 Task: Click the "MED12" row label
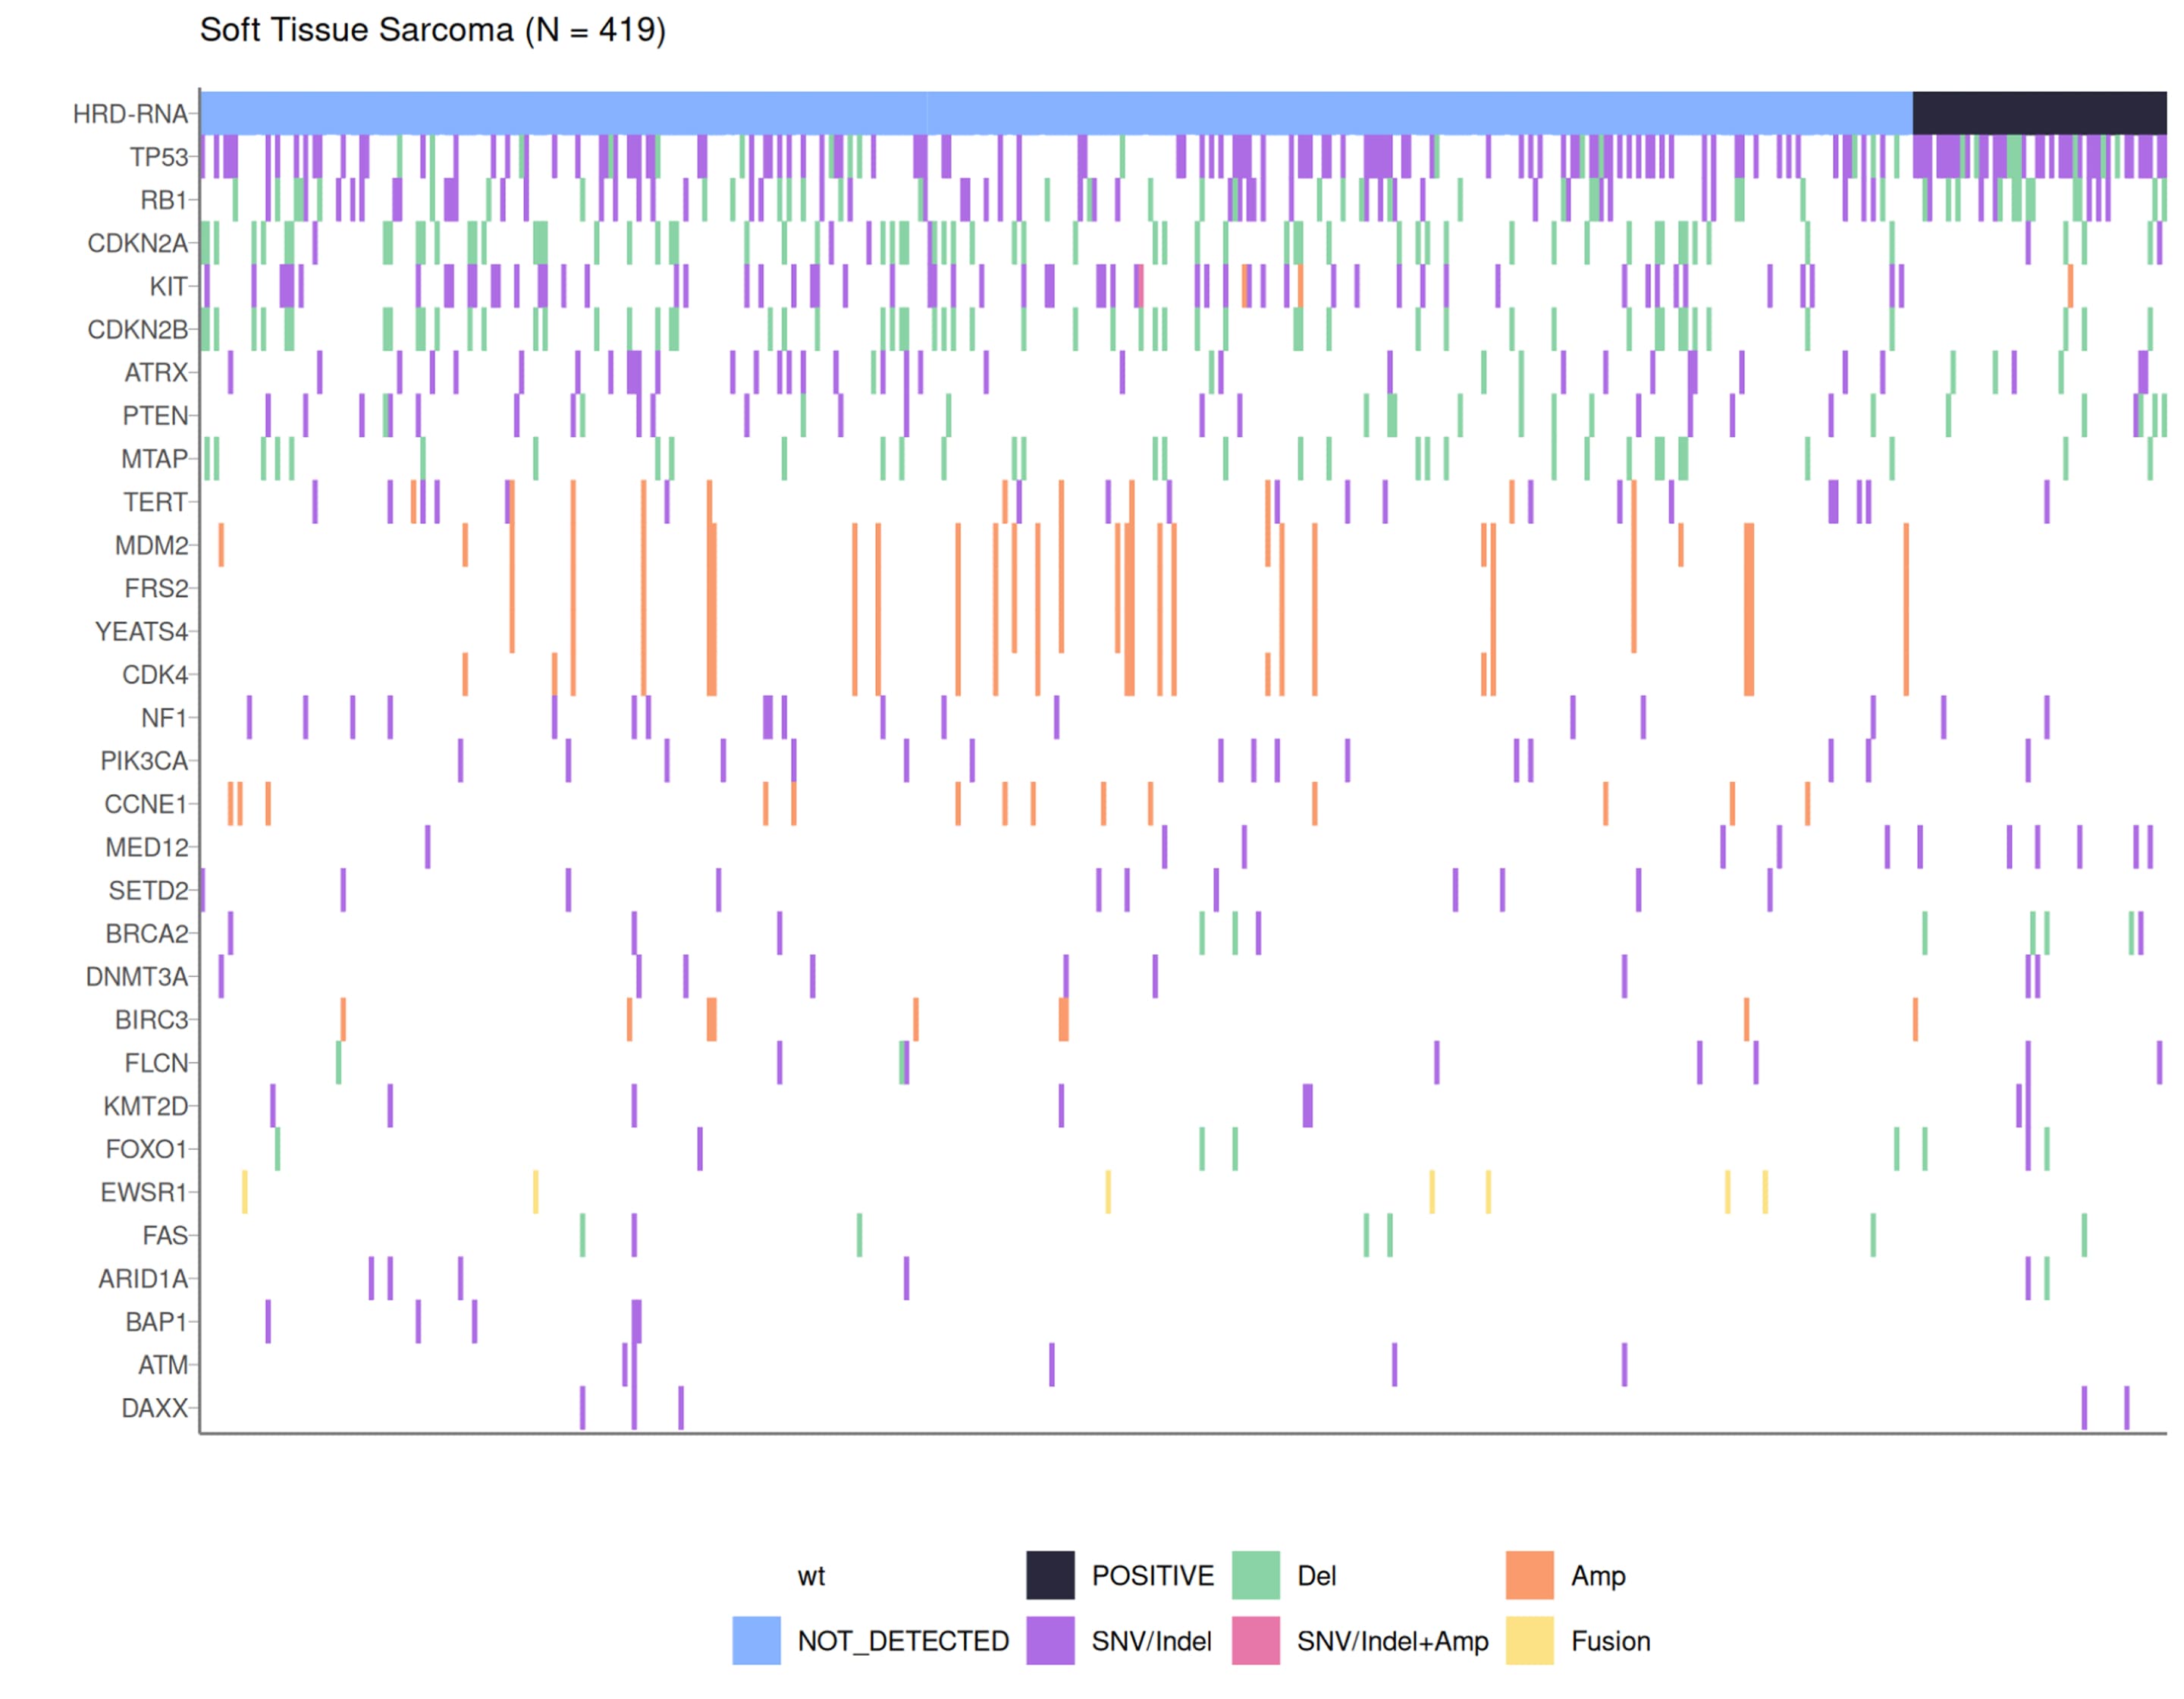(x=146, y=847)
